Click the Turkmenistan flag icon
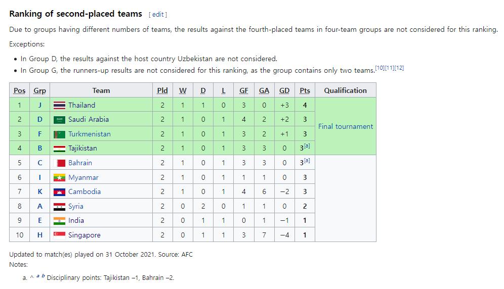This screenshot has height=289, width=504. 59,134
